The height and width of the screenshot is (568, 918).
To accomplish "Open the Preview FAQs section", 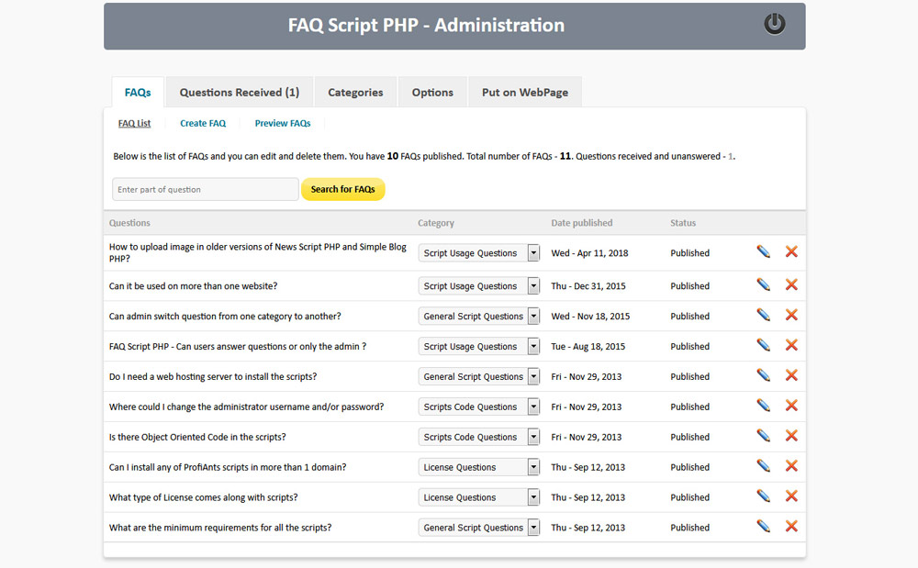I will (283, 123).
